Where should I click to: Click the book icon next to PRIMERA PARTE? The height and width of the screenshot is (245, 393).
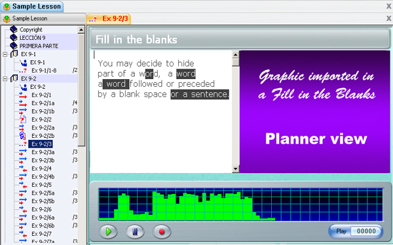coord(14,46)
